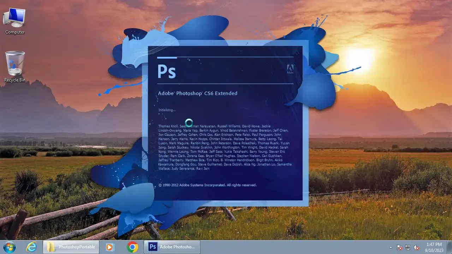This screenshot has height=254, width=452.
Task: Click the 1990-2012 Adobe copyright line
Action: [x=208, y=185]
